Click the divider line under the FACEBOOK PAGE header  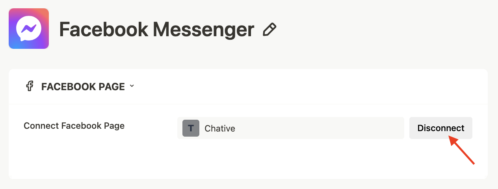click(248, 104)
